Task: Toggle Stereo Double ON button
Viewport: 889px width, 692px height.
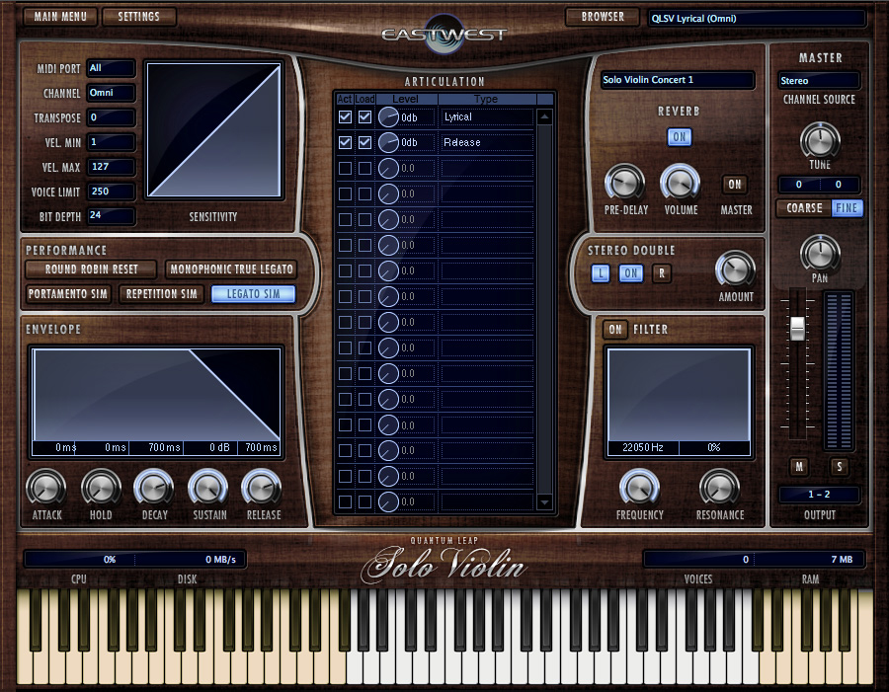Action: (x=631, y=273)
